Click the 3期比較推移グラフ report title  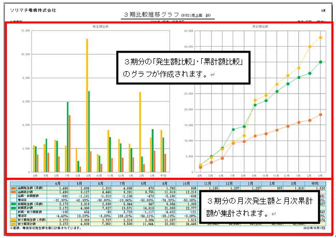pos(151,15)
